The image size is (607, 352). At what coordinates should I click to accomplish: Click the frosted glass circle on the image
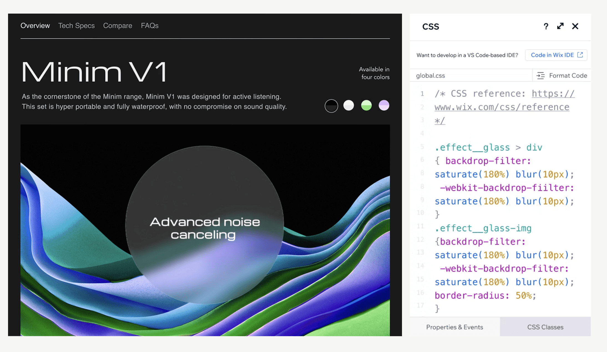point(205,189)
